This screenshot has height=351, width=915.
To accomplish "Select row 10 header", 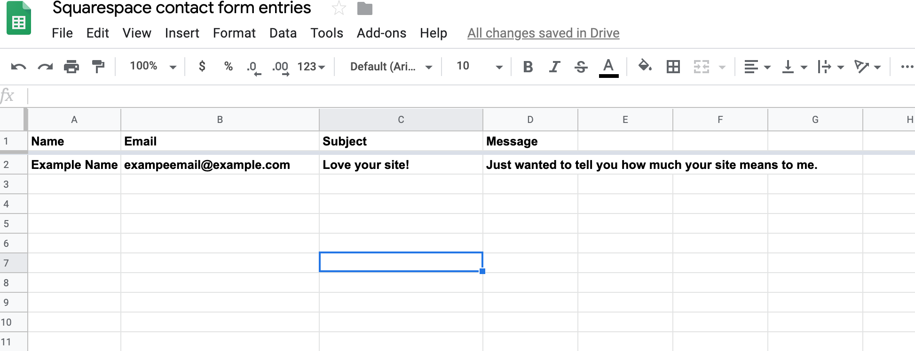I will coord(14,322).
